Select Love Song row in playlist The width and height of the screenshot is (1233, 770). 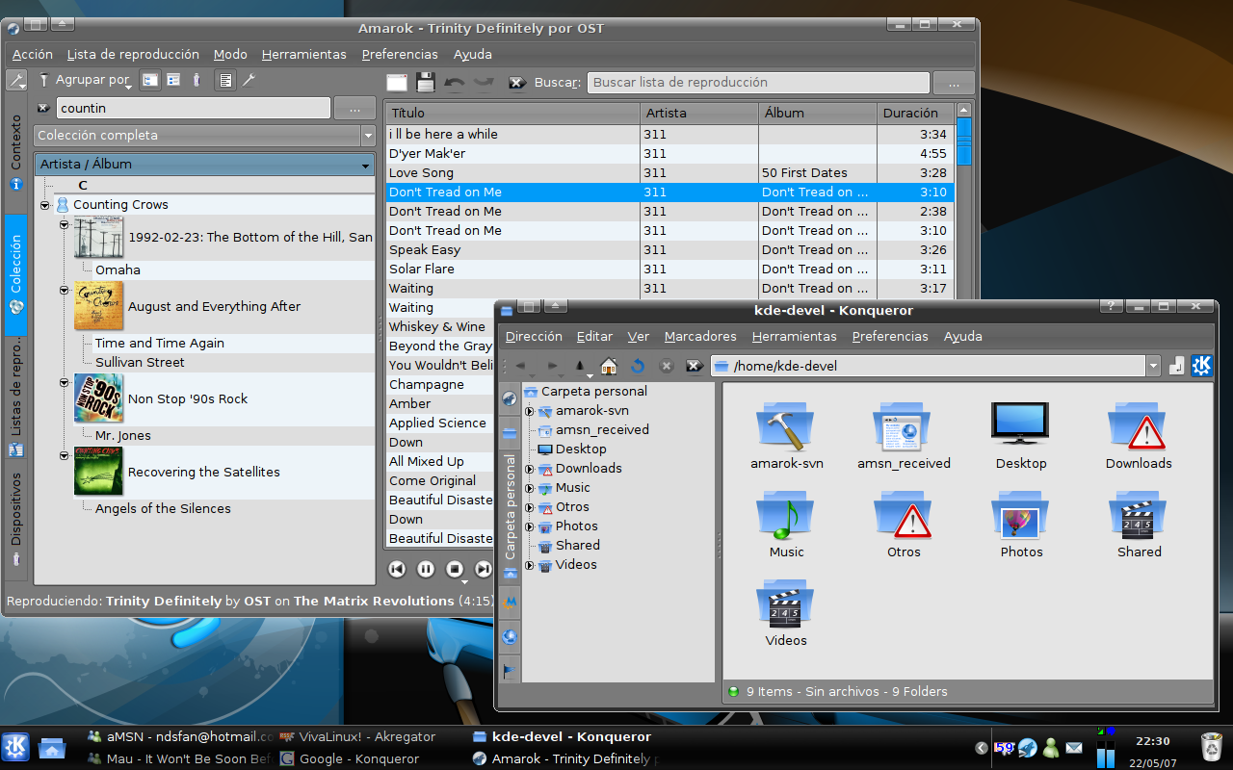[669, 173]
